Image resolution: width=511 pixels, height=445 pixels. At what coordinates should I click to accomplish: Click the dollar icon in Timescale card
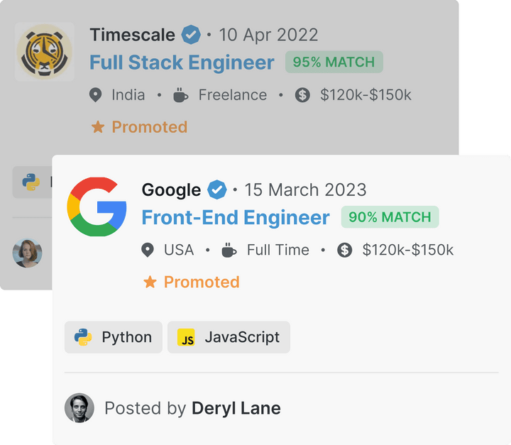[x=302, y=95]
